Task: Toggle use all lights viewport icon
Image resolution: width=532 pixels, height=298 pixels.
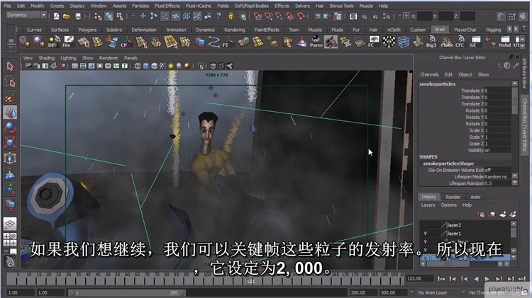Action: (x=171, y=66)
